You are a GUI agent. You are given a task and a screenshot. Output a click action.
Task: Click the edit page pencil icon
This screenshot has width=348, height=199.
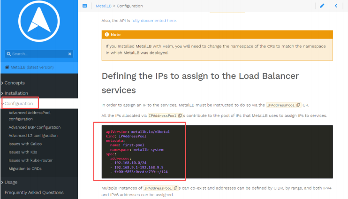pyautogui.click(x=322, y=6)
